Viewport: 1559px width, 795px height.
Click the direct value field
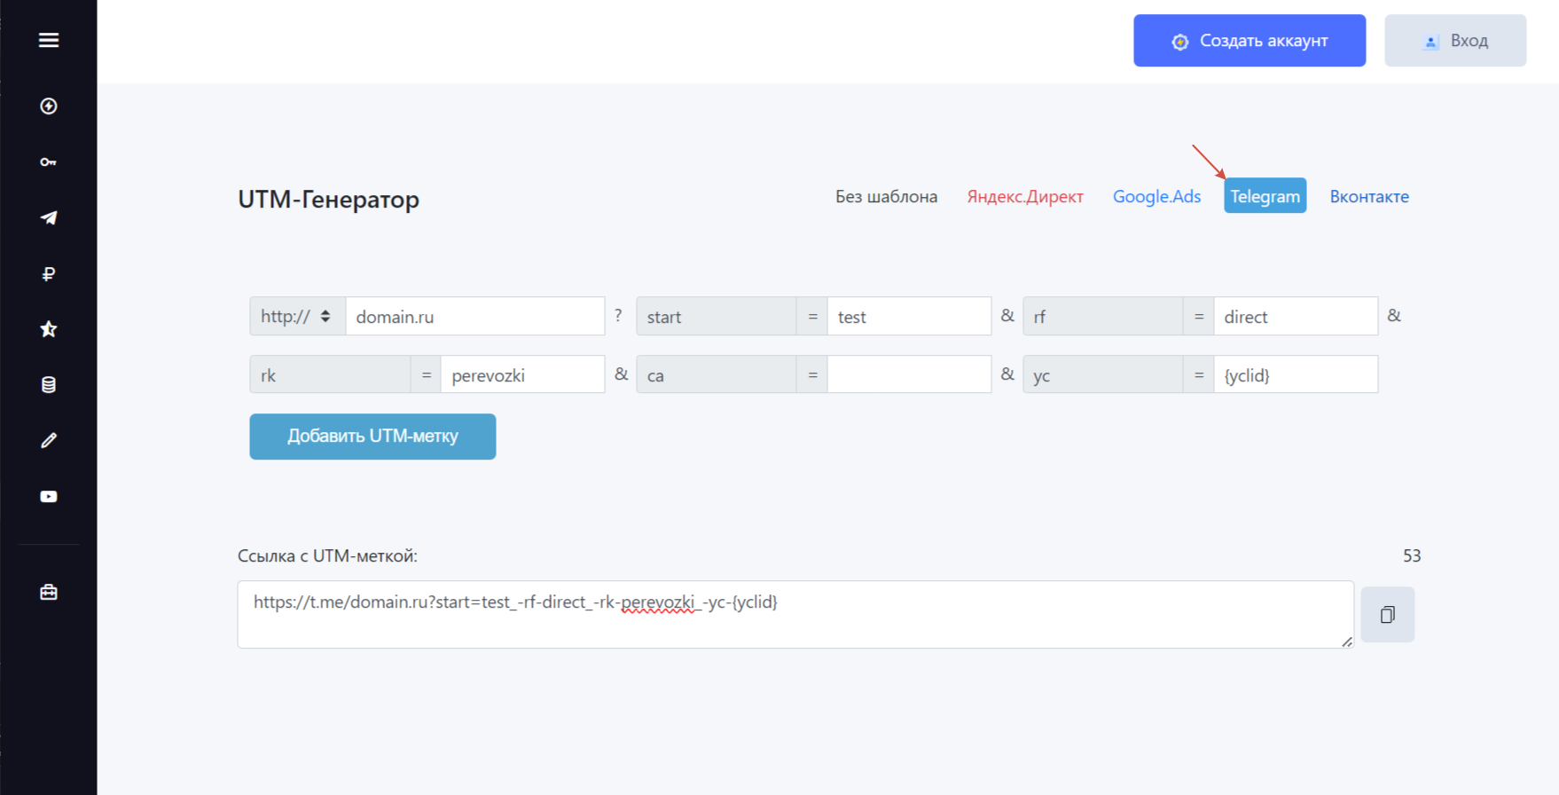1296,317
